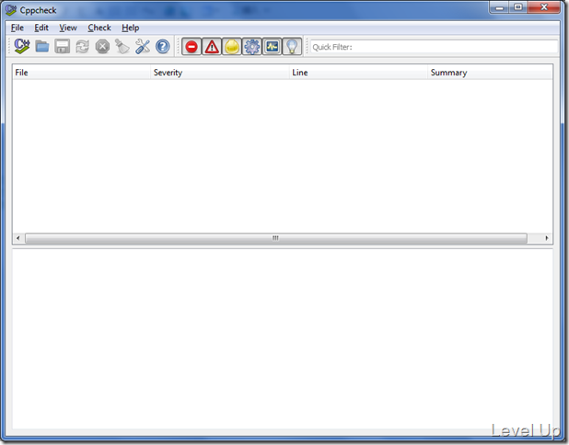This screenshot has height=445, width=569.
Task: Click the scrollbar left arrow
Action: pyautogui.click(x=18, y=238)
